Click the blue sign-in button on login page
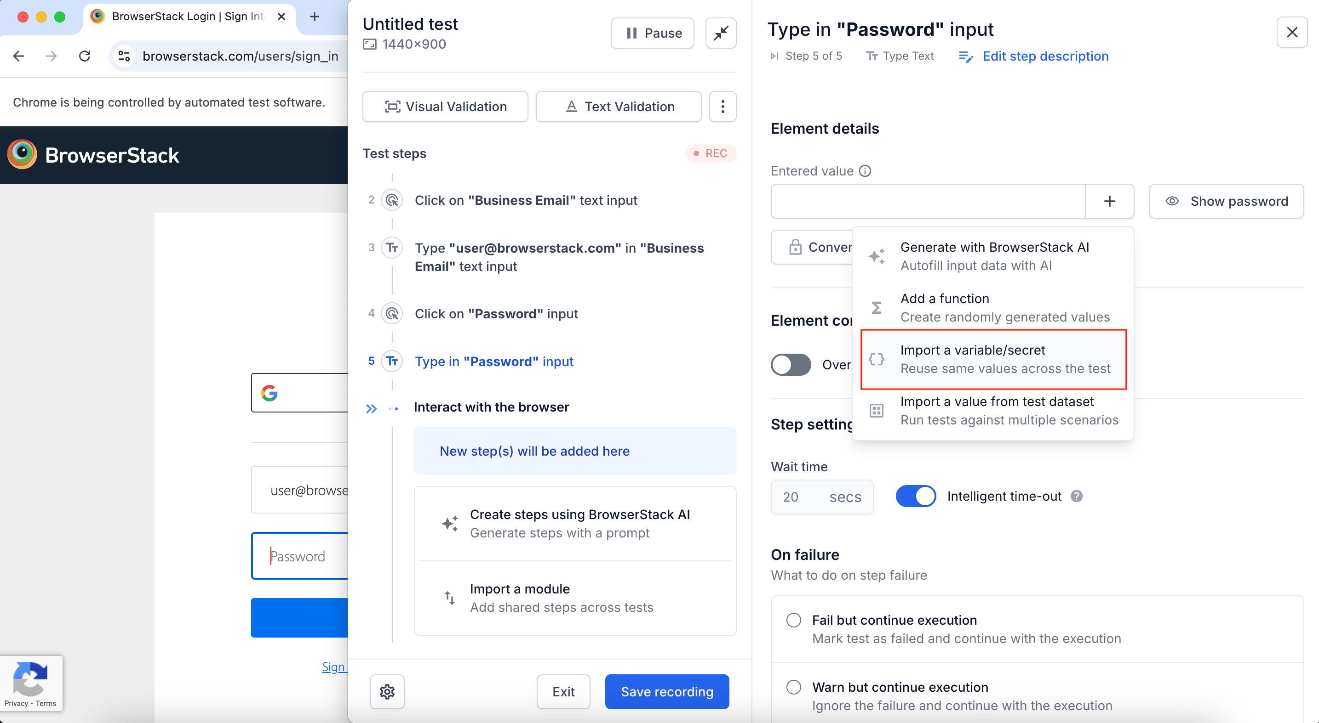This screenshot has width=1319, height=723. [x=299, y=618]
